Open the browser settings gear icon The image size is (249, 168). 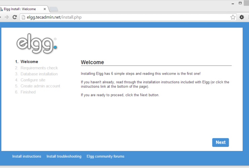click(x=242, y=17)
